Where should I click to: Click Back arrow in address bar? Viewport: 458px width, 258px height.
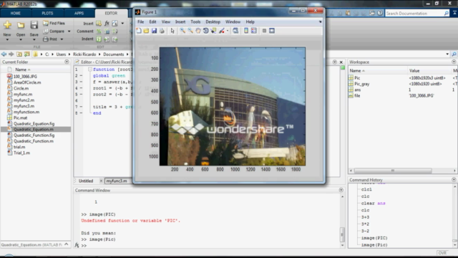(x=4, y=54)
